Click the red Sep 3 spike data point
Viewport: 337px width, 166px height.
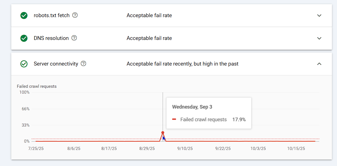click(x=163, y=133)
